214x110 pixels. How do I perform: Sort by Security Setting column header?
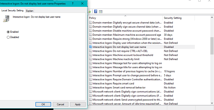tap(179, 18)
